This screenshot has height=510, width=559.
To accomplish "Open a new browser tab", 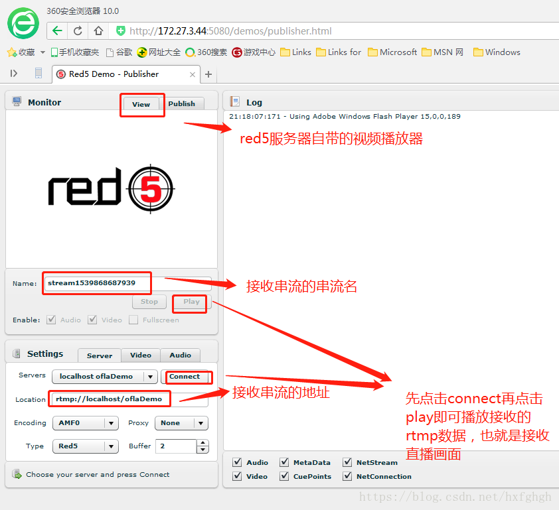I will [x=208, y=74].
